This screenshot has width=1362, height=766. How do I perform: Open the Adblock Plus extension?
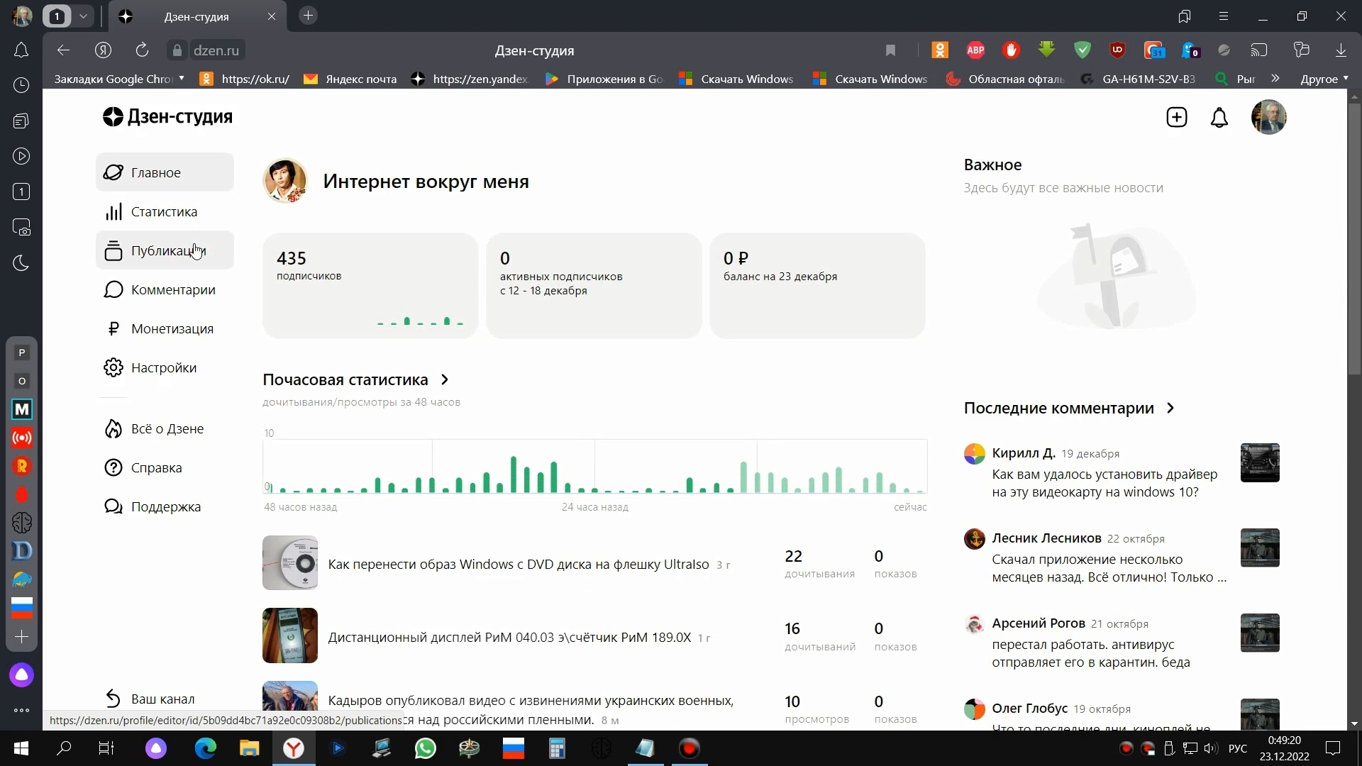[x=976, y=50]
